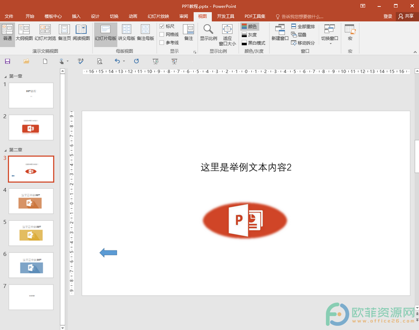419x330 pixels.
Task: Switch to the 切换 Transitions tab
Action: point(114,16)
